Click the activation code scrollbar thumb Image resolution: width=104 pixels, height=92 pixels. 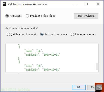pos(97,66)
